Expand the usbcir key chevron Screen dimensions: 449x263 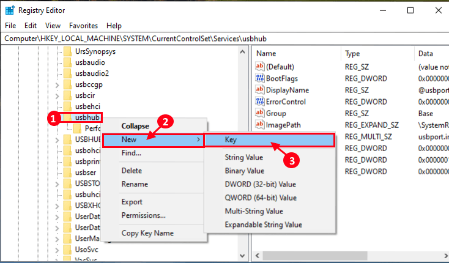tap(57, 96)
